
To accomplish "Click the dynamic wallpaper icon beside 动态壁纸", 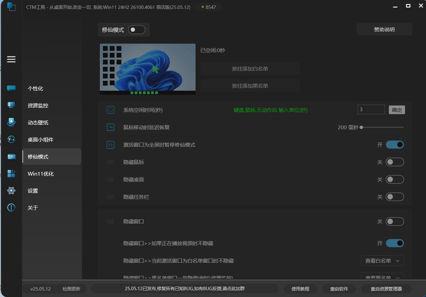I will pyautogui.click(x=11, y=122).
